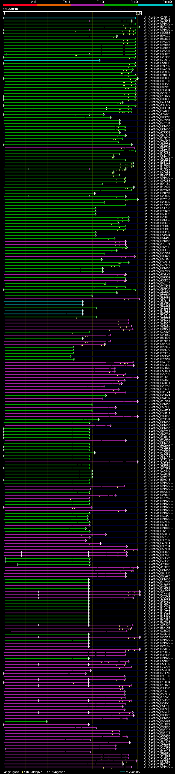Click the purple ~60% identity legend segment
The width and height of the screenshot is (175, 774).
click(88, 5)
